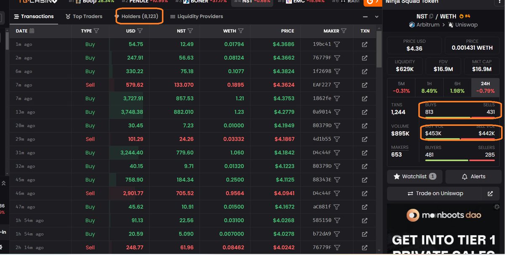
Task: Select the 24H timeframe tab
Action: pos(486,87)
